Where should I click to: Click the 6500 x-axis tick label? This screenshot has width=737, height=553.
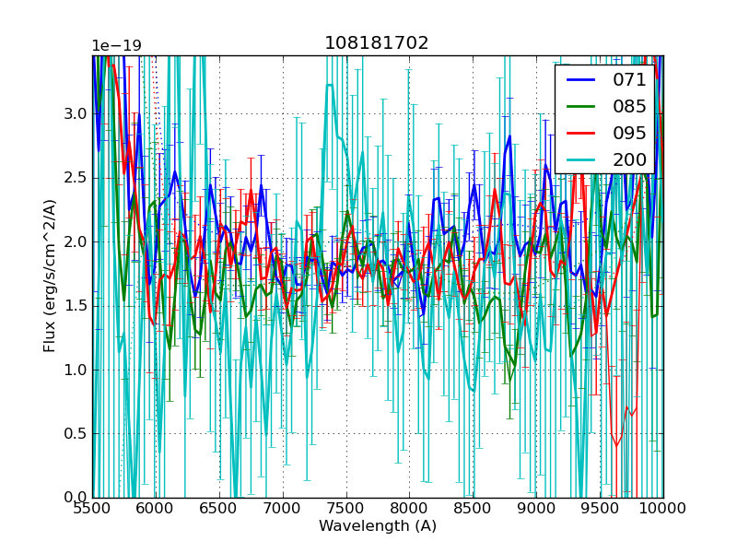[219, 509]
